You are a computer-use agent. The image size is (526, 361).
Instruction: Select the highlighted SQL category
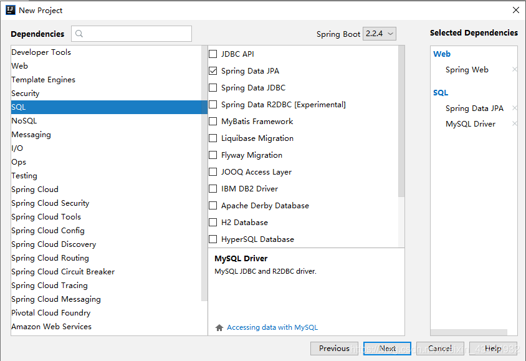(x=109, y=107)
